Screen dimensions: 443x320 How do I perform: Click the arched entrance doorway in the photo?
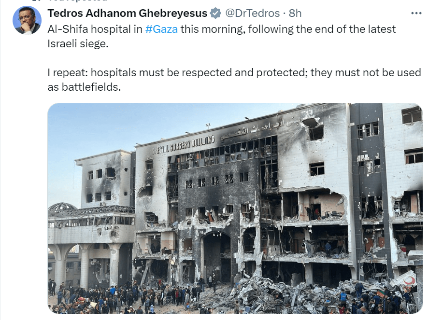(x=217, y=256)
